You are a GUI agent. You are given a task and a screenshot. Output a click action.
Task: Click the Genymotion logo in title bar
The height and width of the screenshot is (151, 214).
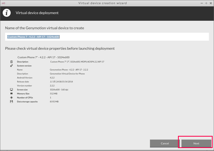coord(3,3)
